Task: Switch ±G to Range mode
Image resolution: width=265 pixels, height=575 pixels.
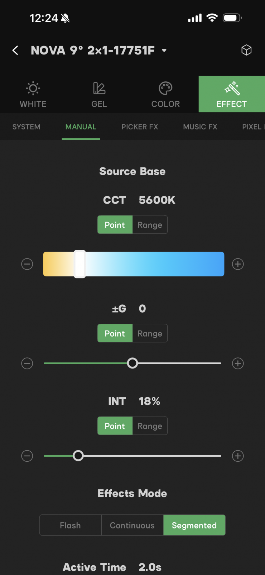Action: click(150, 333)
